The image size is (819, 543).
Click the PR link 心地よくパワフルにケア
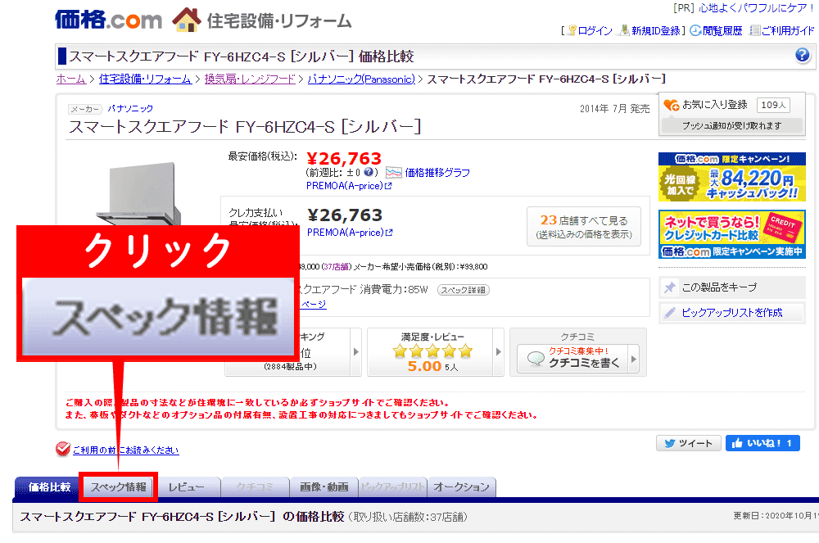point(756,8)
